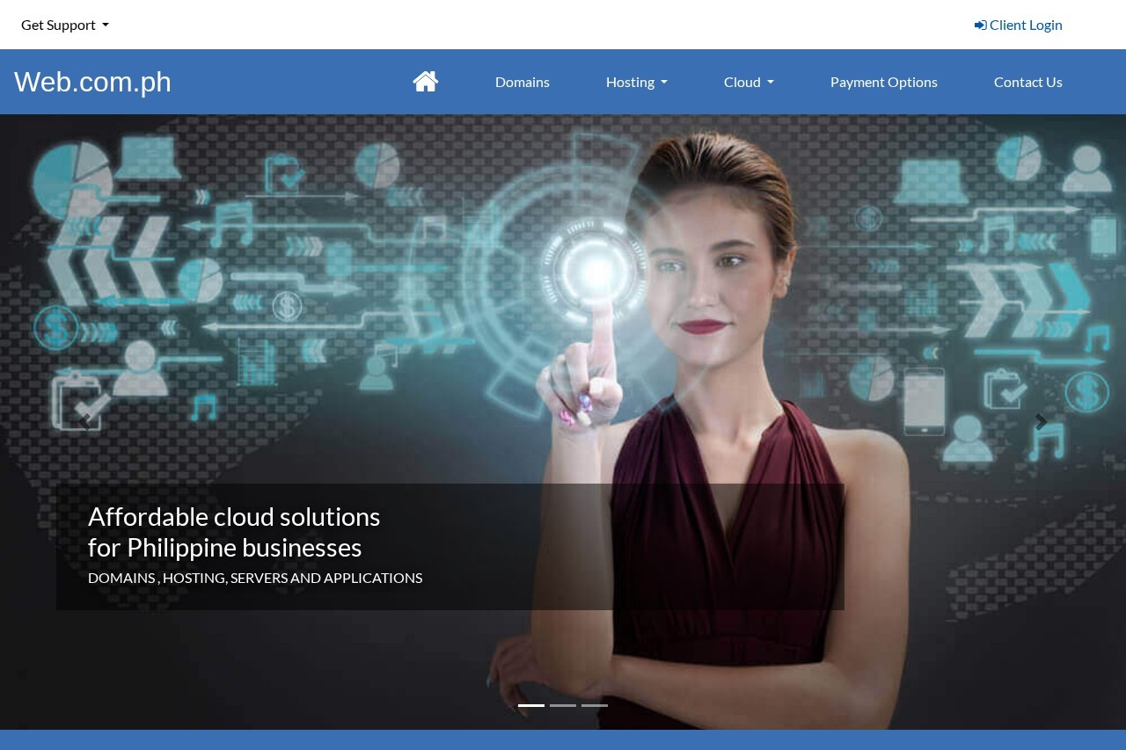Click the Client Login link
1126x750 pixels.
pyautogui.click(x=1026, y=25)
